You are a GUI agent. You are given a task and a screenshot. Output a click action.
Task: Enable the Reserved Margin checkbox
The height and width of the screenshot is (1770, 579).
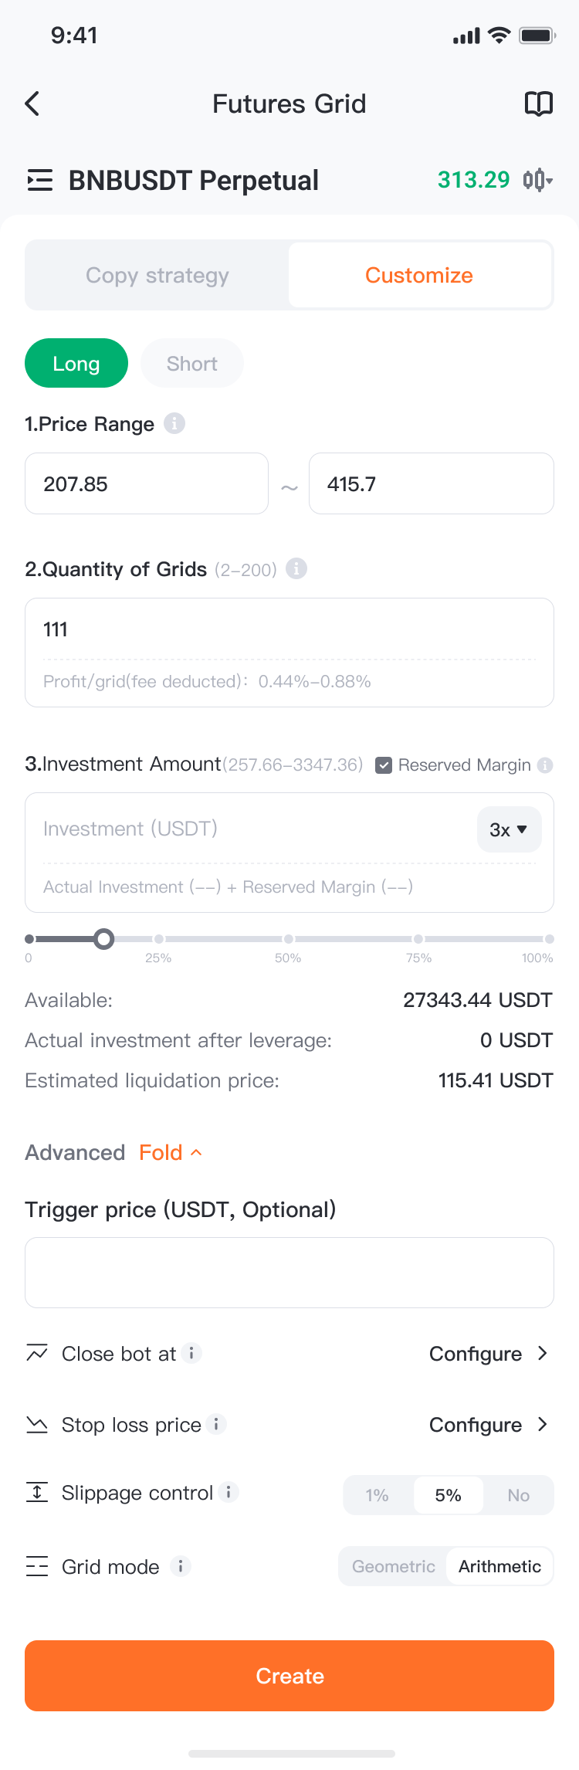click(x=384, y=765)
